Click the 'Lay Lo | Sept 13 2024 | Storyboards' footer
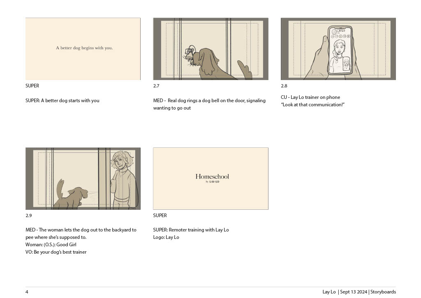The image size is (421, 298). [x=359, y=292]
